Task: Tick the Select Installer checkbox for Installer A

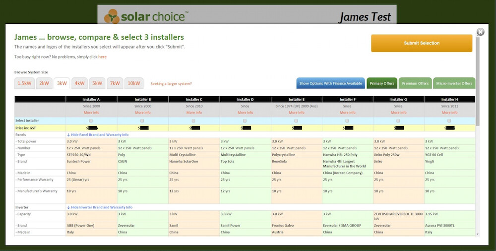Action: [91, 121]
